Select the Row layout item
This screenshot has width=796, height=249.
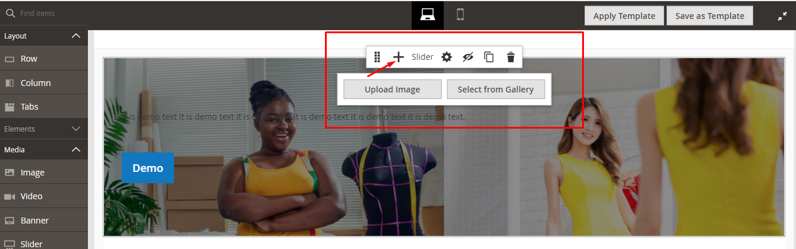(x=44, y=59)
